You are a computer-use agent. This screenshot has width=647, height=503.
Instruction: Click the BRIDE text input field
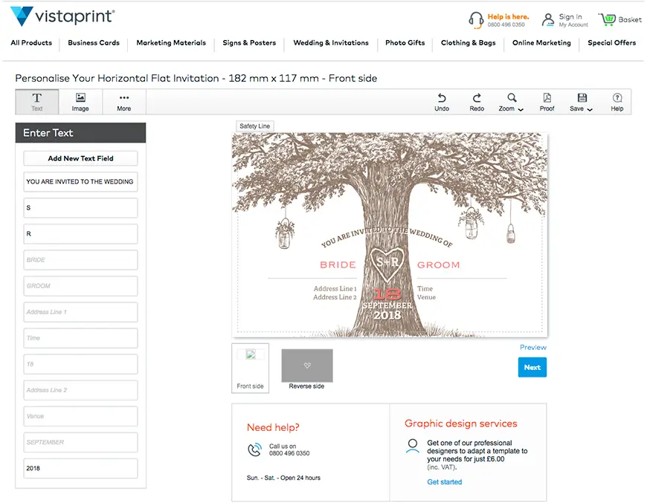[80, 260]
